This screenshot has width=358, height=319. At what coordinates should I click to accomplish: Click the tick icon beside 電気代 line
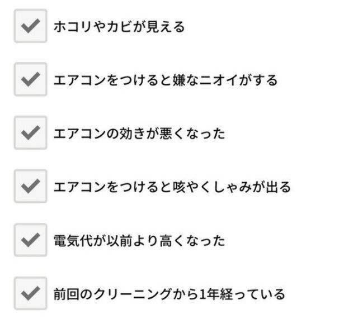[30, 240]
